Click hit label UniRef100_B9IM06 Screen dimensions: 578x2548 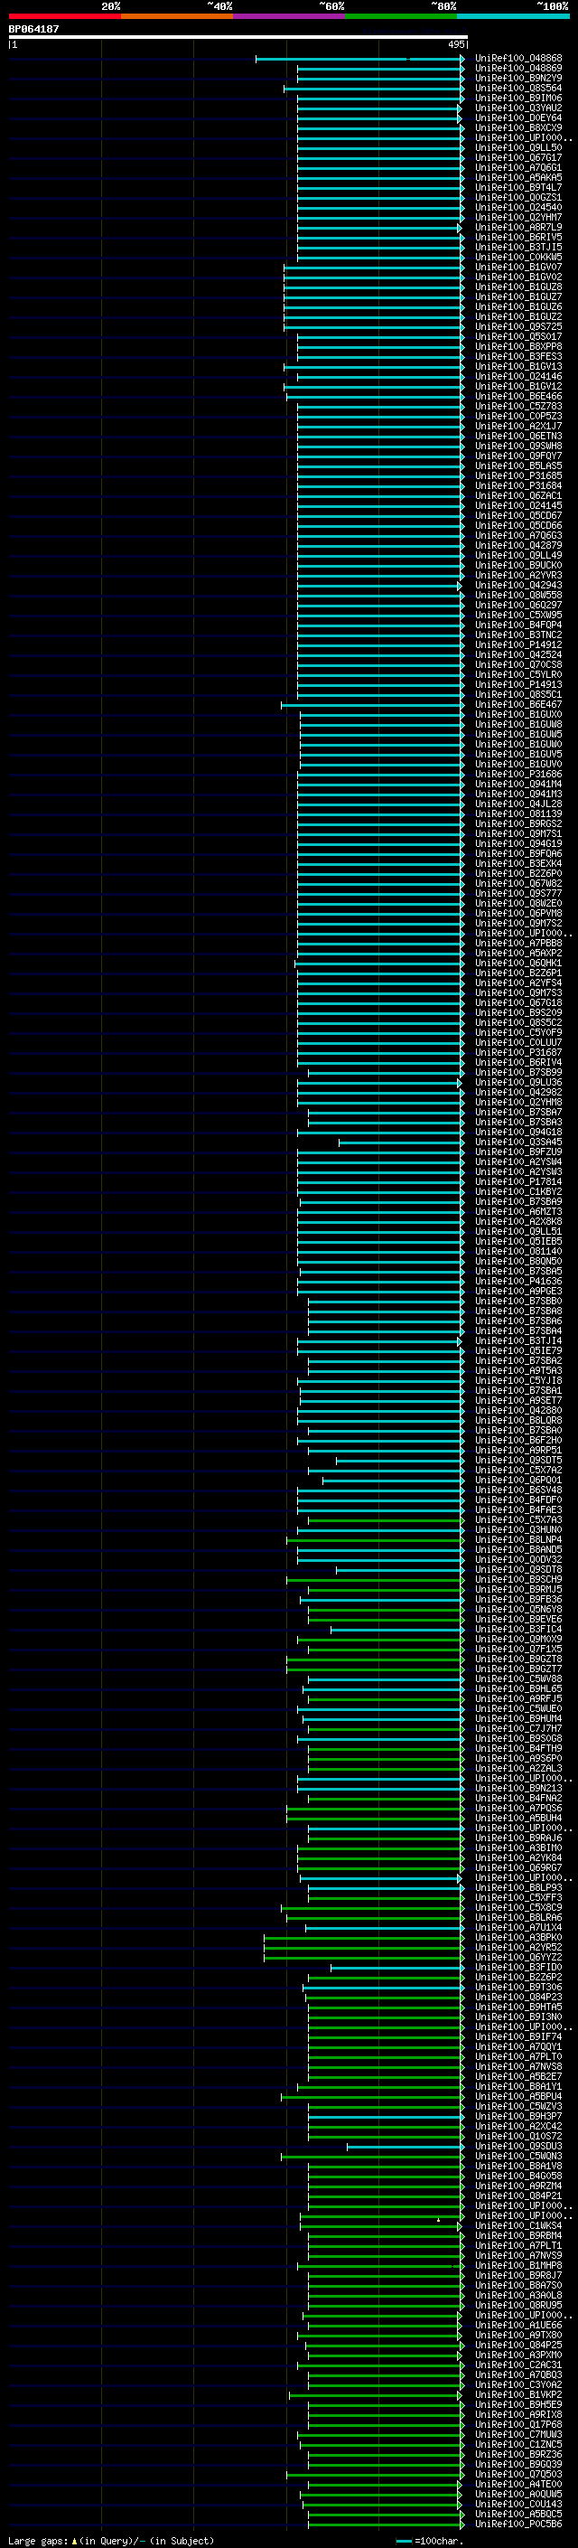(518, 98)
